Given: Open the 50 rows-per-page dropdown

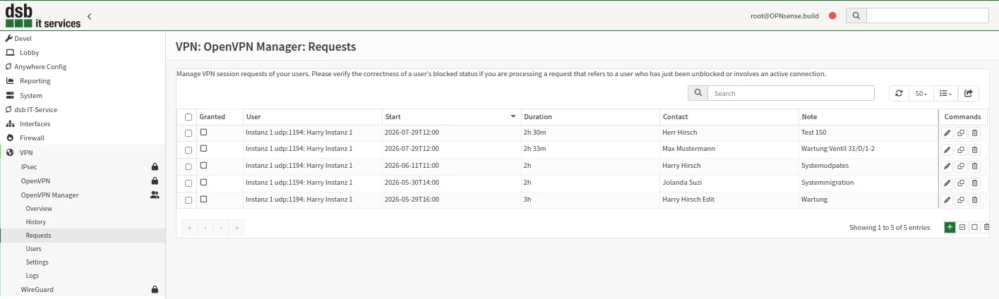Looking at the screenshot, I should coord(921,93).
